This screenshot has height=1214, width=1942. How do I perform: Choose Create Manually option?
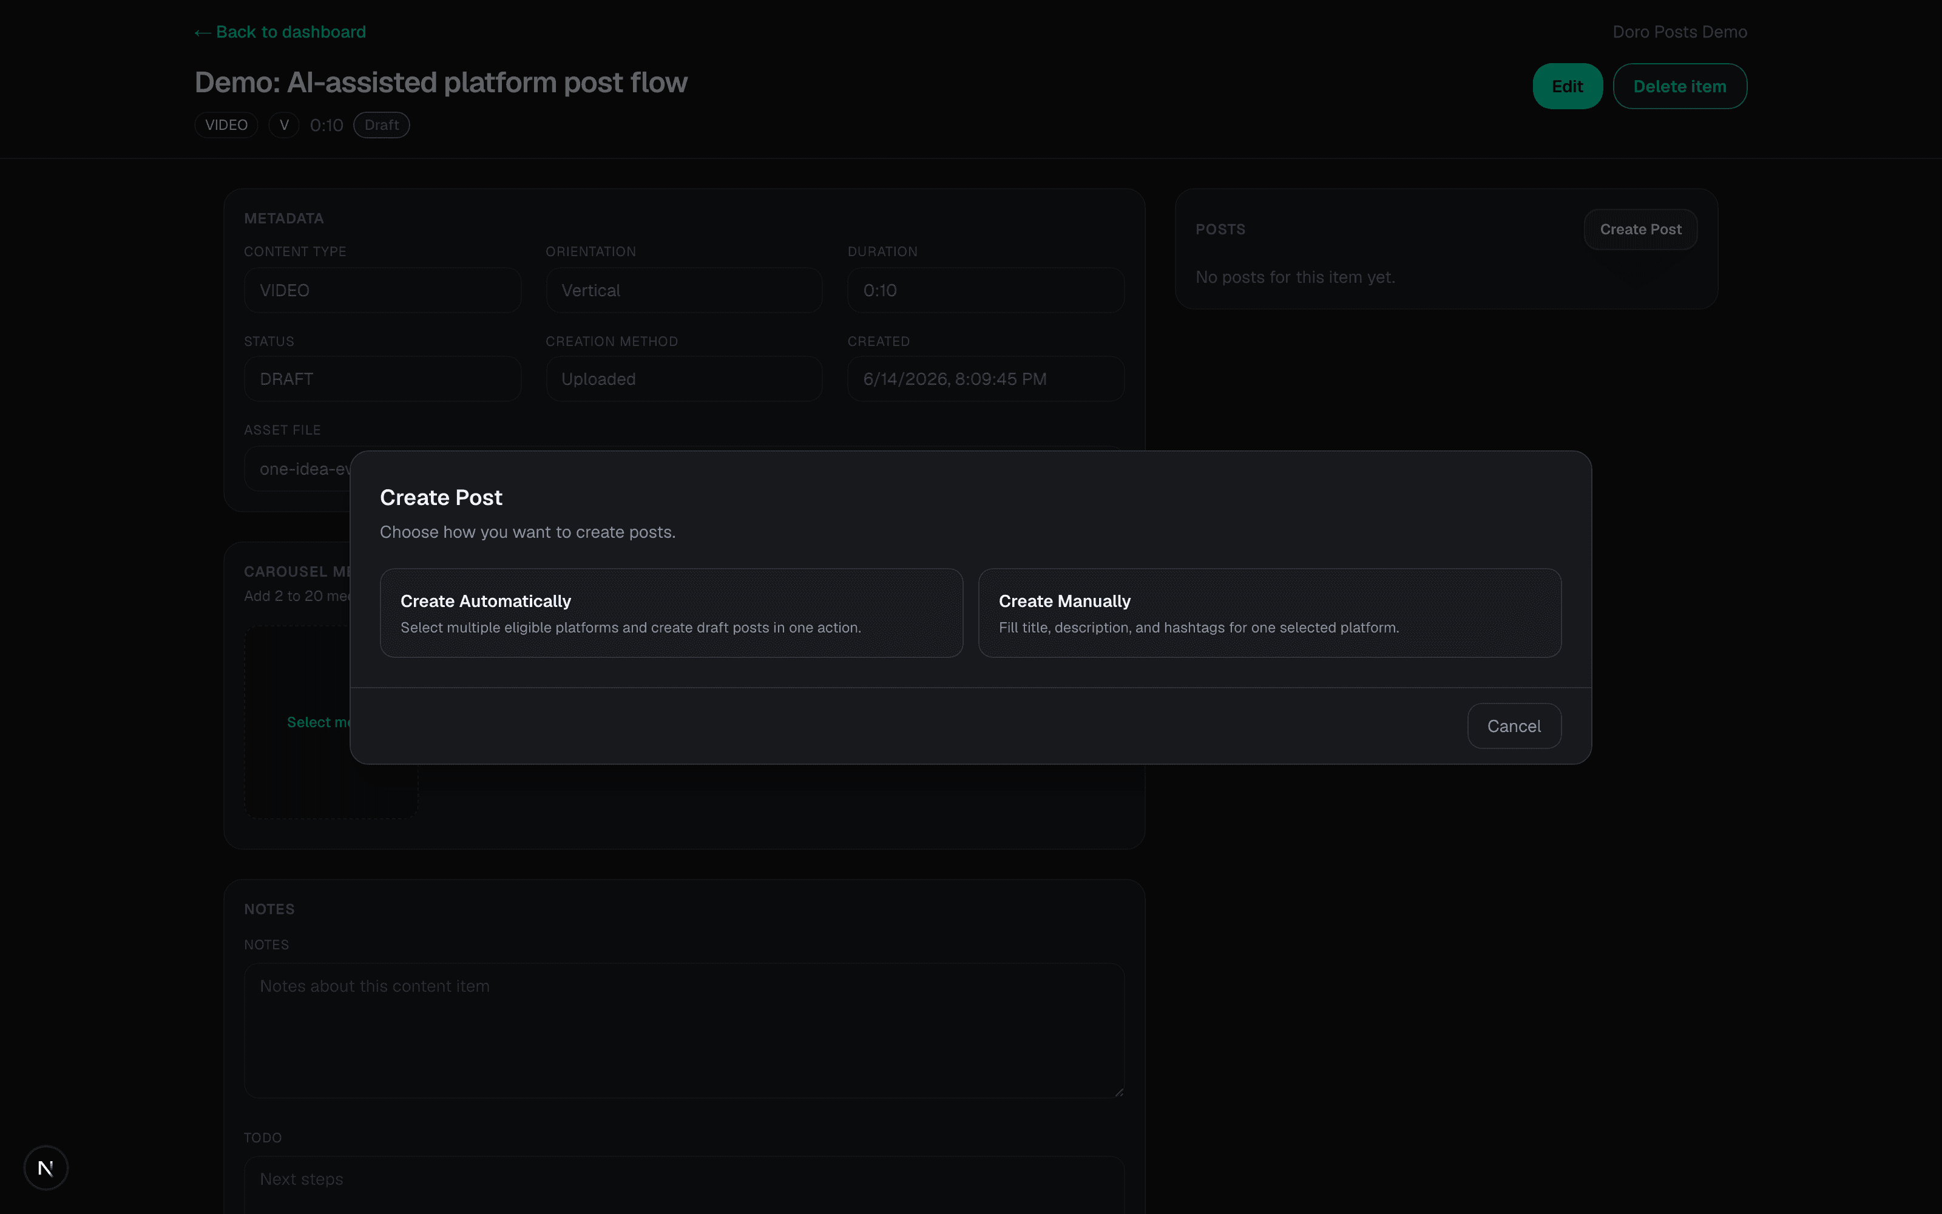pos(1270,612)
